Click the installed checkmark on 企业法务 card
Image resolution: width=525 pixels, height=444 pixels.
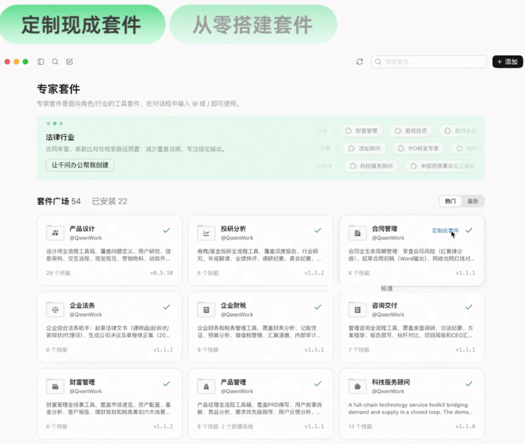point(167,307)
